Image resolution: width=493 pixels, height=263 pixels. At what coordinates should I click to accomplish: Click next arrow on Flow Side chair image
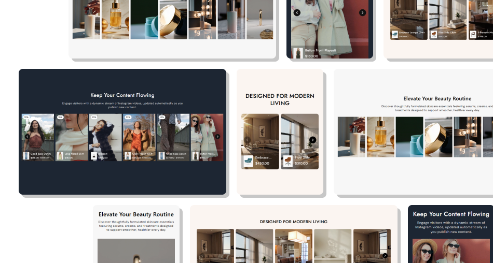pyautogui.click(x=312, y=140)
